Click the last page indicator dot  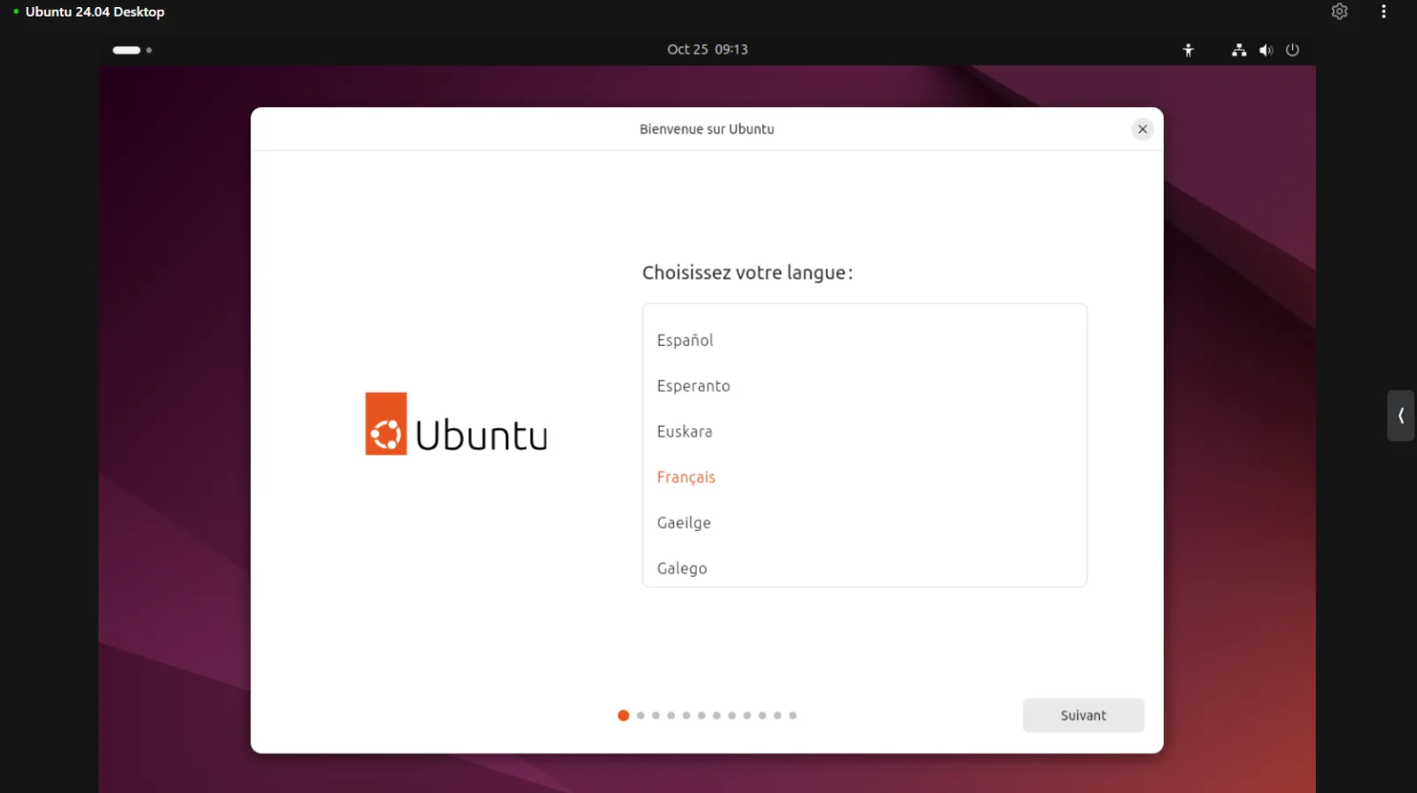[x=793, y=715]
